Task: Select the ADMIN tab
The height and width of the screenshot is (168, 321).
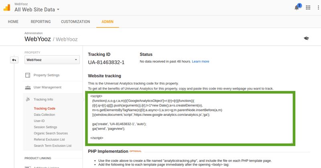Action: pyautogui.click(x=108, y=22)
